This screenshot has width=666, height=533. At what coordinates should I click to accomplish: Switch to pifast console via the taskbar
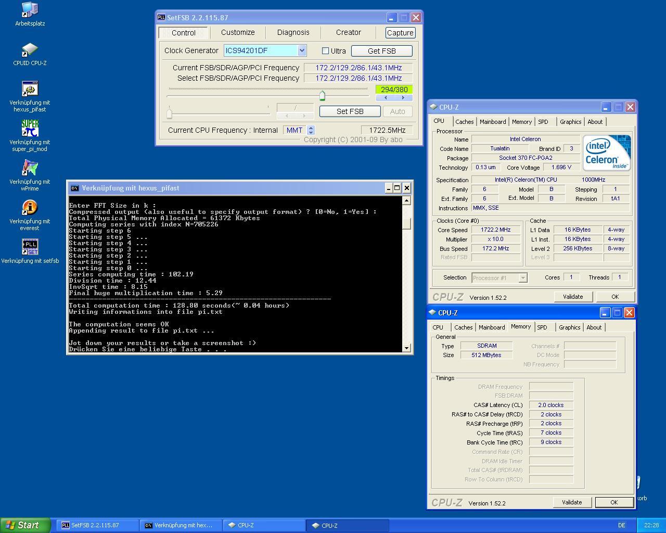click(180, 525)
